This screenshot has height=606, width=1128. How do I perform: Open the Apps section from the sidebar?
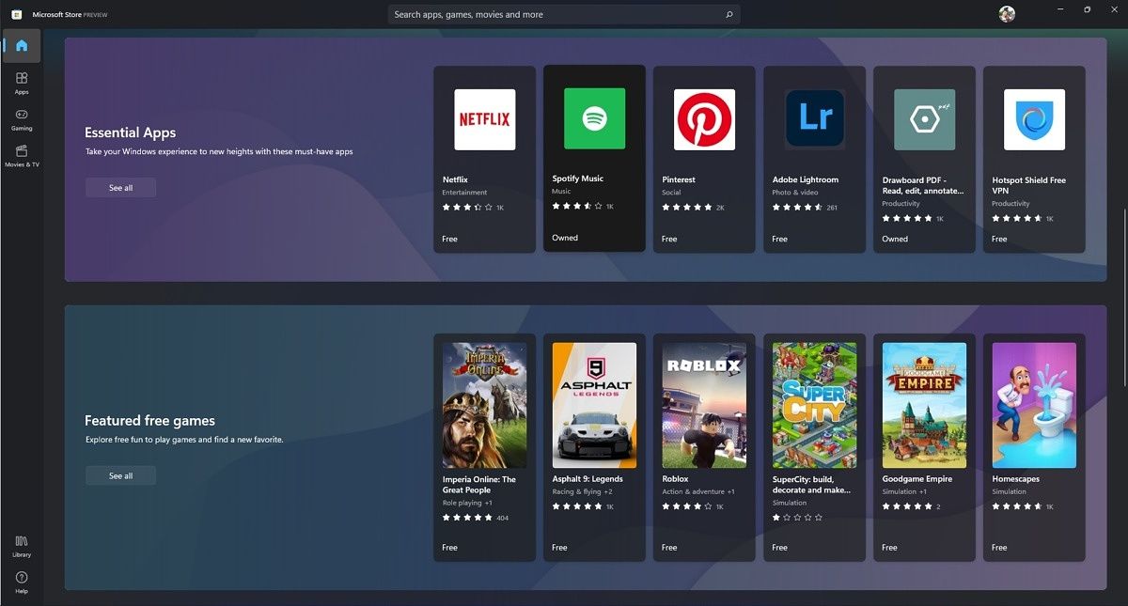click(21, 84)
